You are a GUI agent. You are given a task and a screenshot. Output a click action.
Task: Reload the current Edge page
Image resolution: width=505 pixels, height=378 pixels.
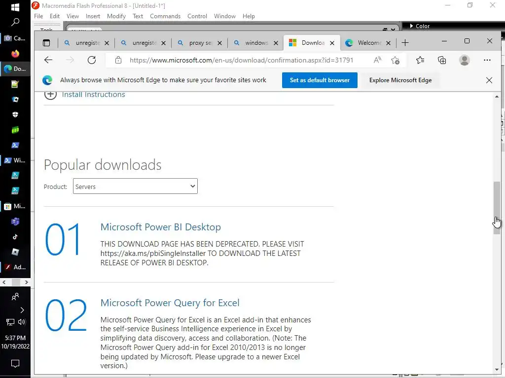pos(92,60)
